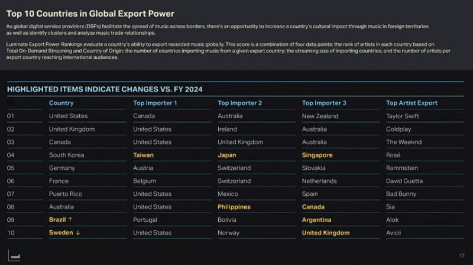Select the highlighted Argentina cell
The width and height of the screenshot is (473, 265).
(316, 220)
